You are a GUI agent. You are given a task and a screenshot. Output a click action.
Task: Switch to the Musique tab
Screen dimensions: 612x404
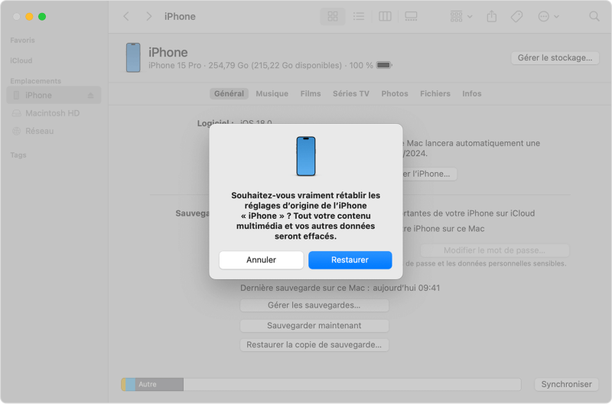(x=272, y=93)
